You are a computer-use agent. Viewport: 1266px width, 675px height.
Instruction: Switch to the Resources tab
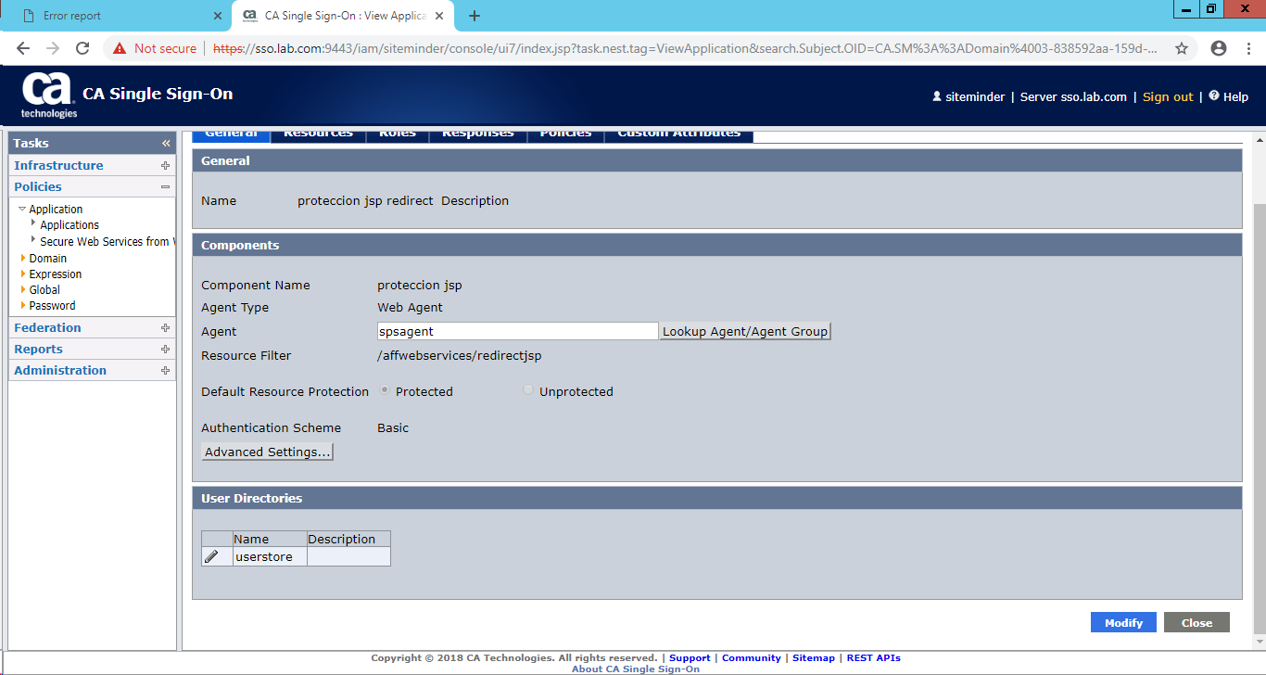point(318,134)
